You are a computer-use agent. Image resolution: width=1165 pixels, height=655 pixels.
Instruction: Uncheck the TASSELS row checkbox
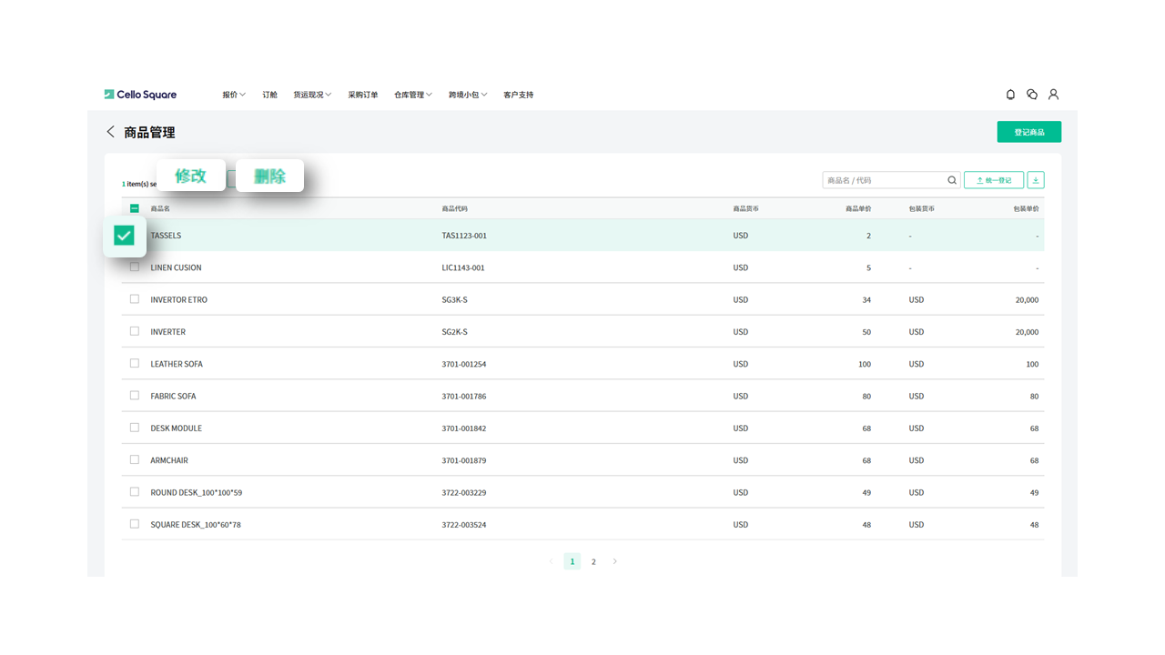(125, 236)
